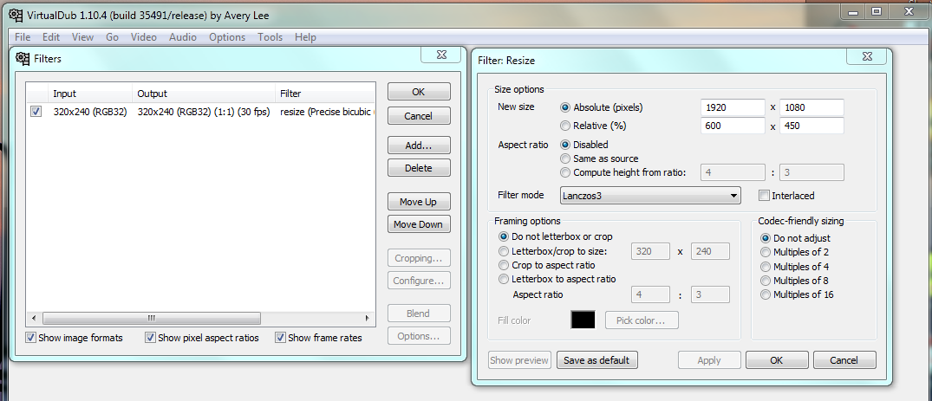Click the relative height field showing 450

812,126
